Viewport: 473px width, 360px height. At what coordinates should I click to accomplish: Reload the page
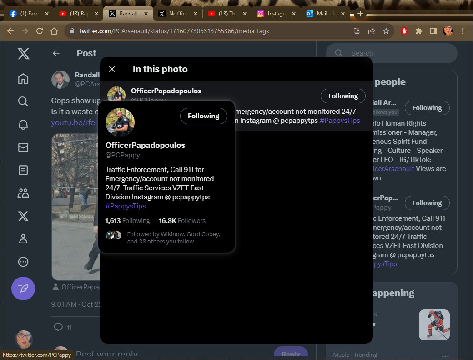(x=40, y=31)
